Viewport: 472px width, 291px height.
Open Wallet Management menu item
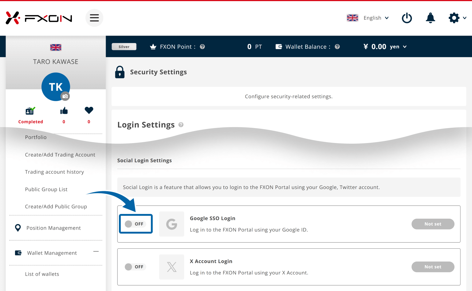pos(52,253)
